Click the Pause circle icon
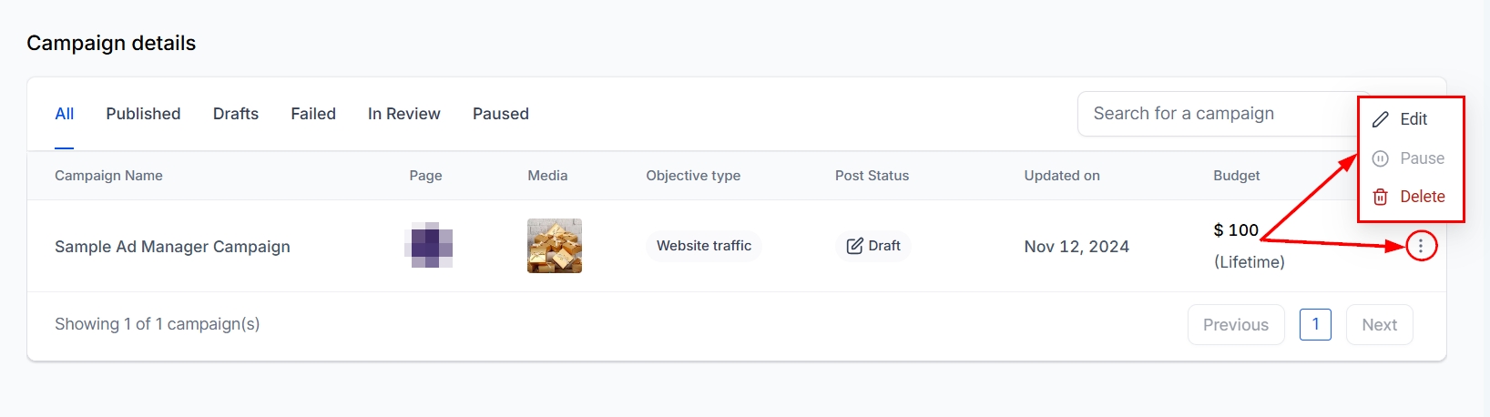The width and height of the screenshot is (1490, 417). [x=1381, y=158]
